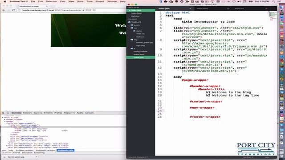Click the DevTools inspect magnifier icon
Image resolution: width=285 pixels, height=160 pixels.
click(3, 113)
